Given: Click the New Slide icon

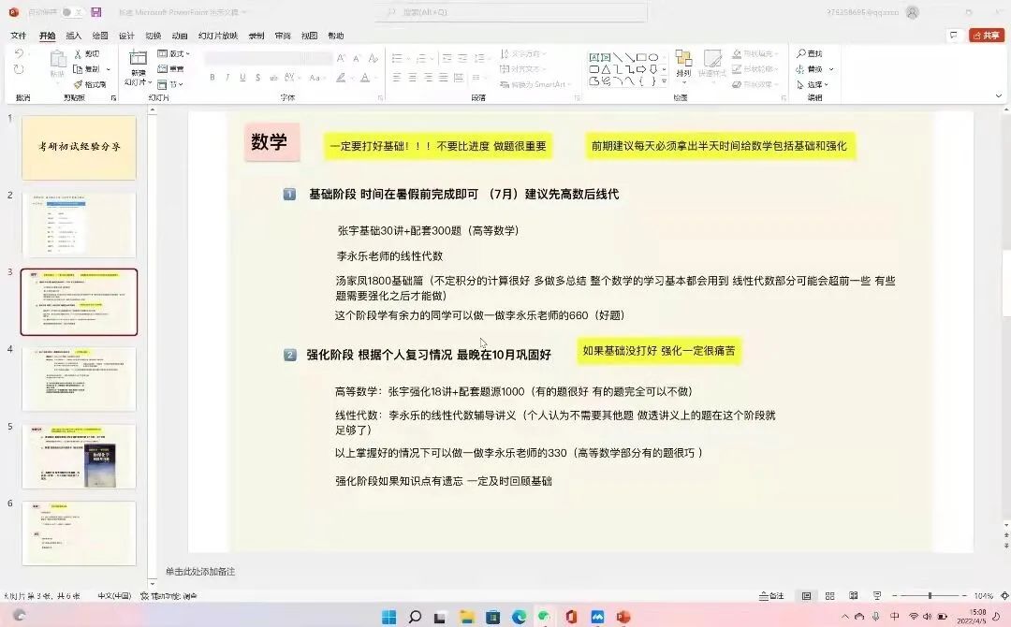Looking at the screenshot, I should point(138,58).
